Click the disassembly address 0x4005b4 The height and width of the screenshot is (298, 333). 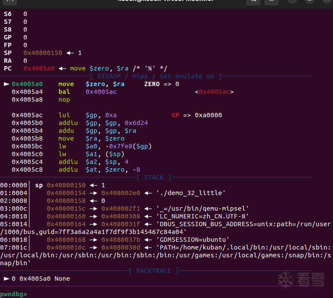(x=27, y=131)
